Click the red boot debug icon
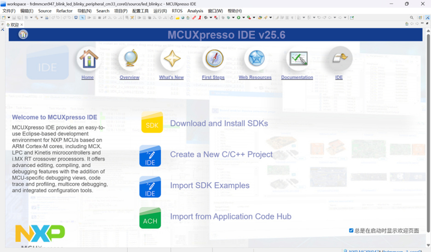Image resolution: width=431 pixels, height=252 pixels. coord(199,18)
